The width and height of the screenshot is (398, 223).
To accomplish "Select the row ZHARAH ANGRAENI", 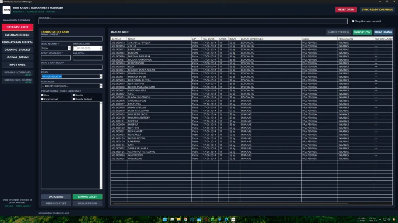I will pyautogui.click(x=251, y=97).
